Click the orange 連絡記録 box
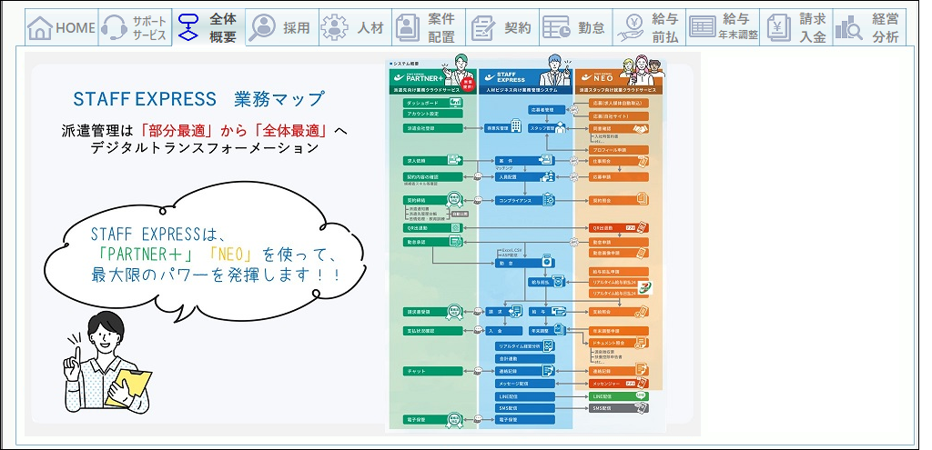This screenshot has width=932, height=450. (619, 371)
